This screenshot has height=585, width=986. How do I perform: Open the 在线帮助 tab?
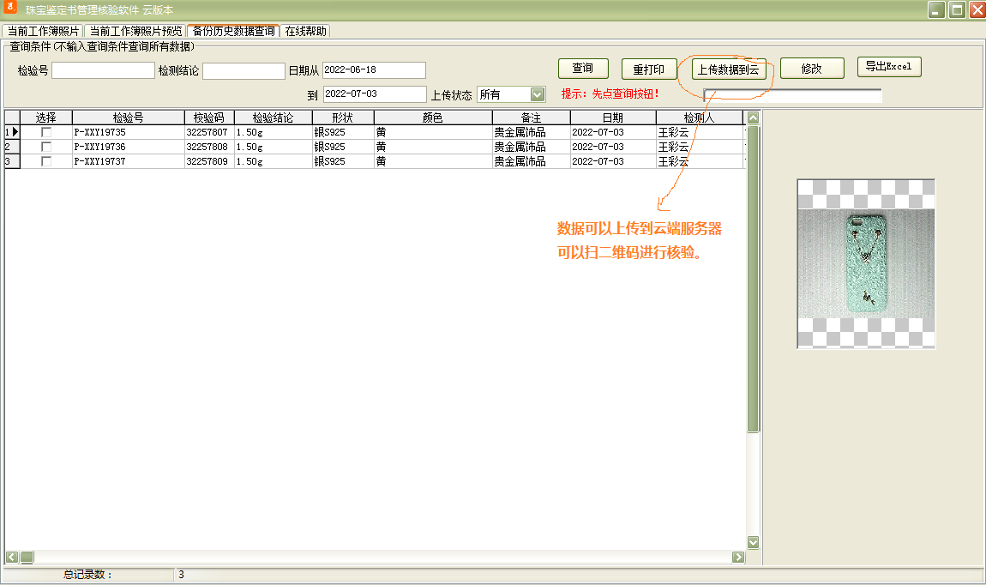[x=305, y=31]
